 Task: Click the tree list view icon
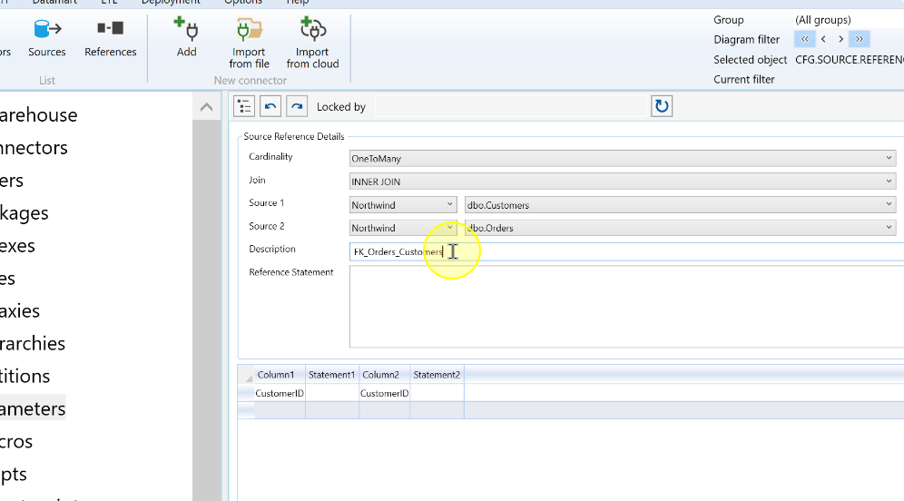[x=244, y=107]
